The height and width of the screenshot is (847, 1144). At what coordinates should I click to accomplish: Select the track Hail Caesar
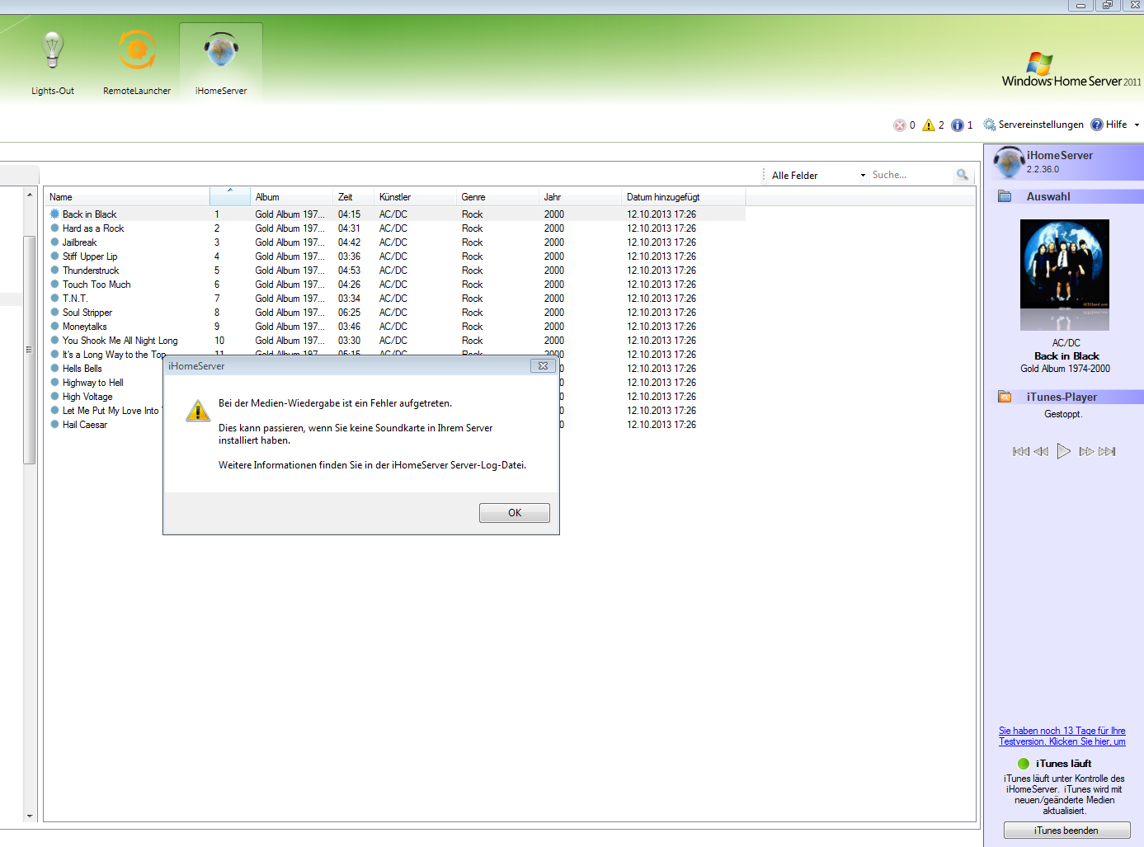pos(84,425)
